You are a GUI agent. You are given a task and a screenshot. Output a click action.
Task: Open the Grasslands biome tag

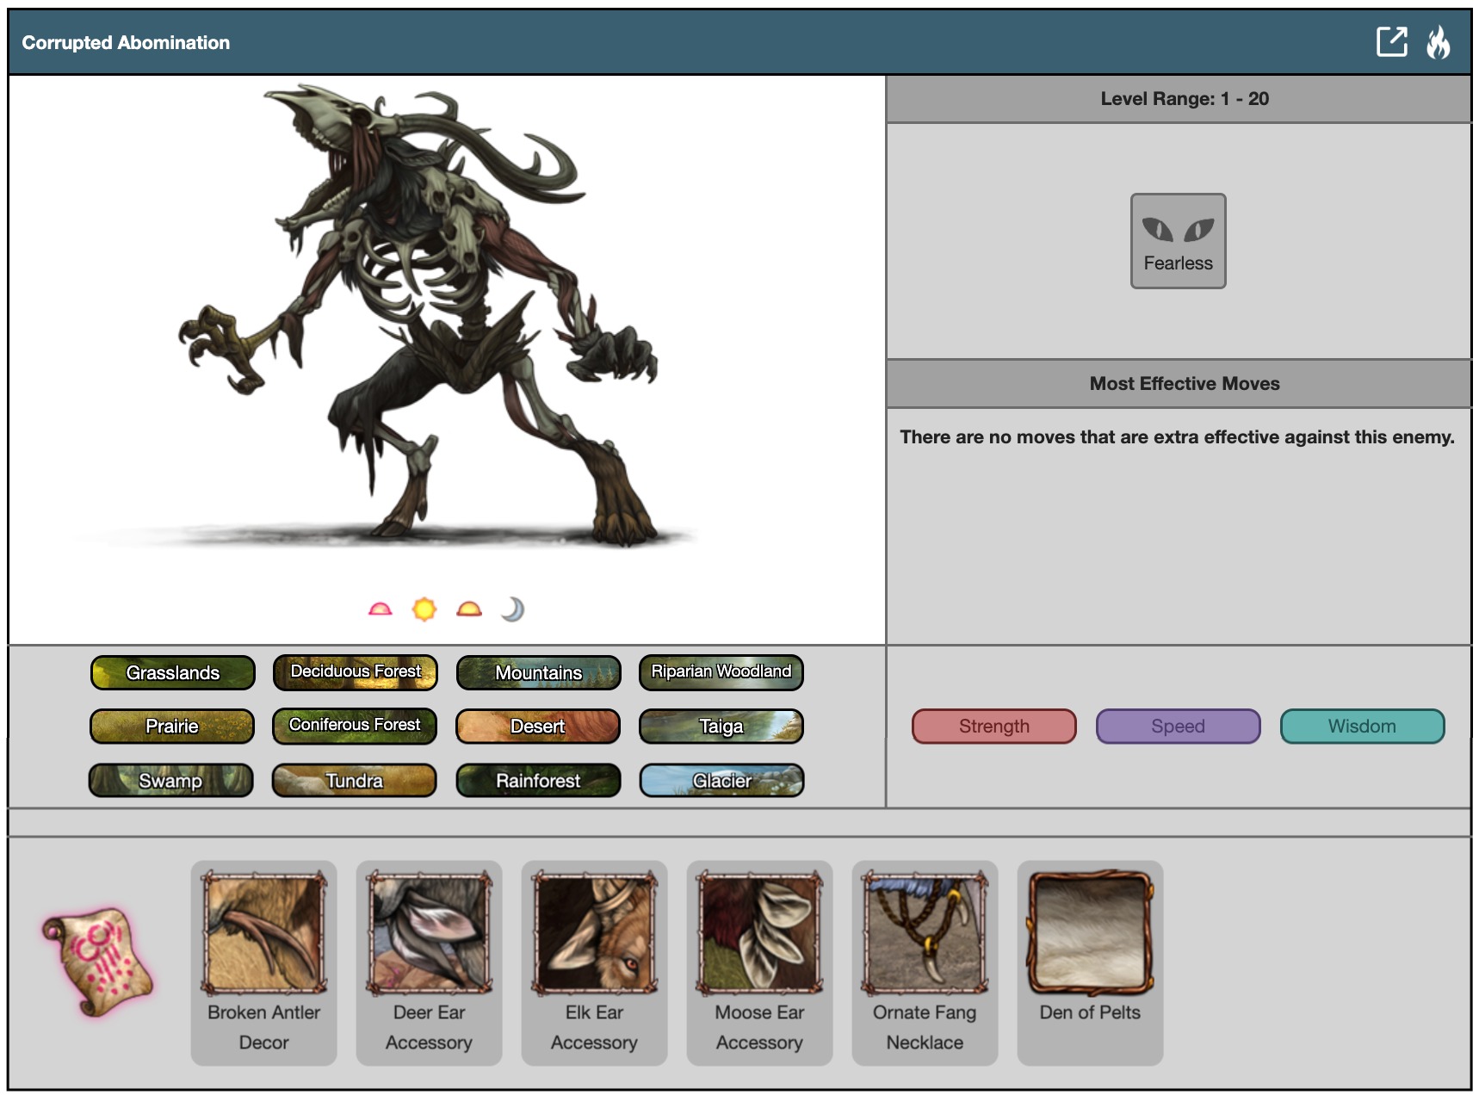(173, 672)
